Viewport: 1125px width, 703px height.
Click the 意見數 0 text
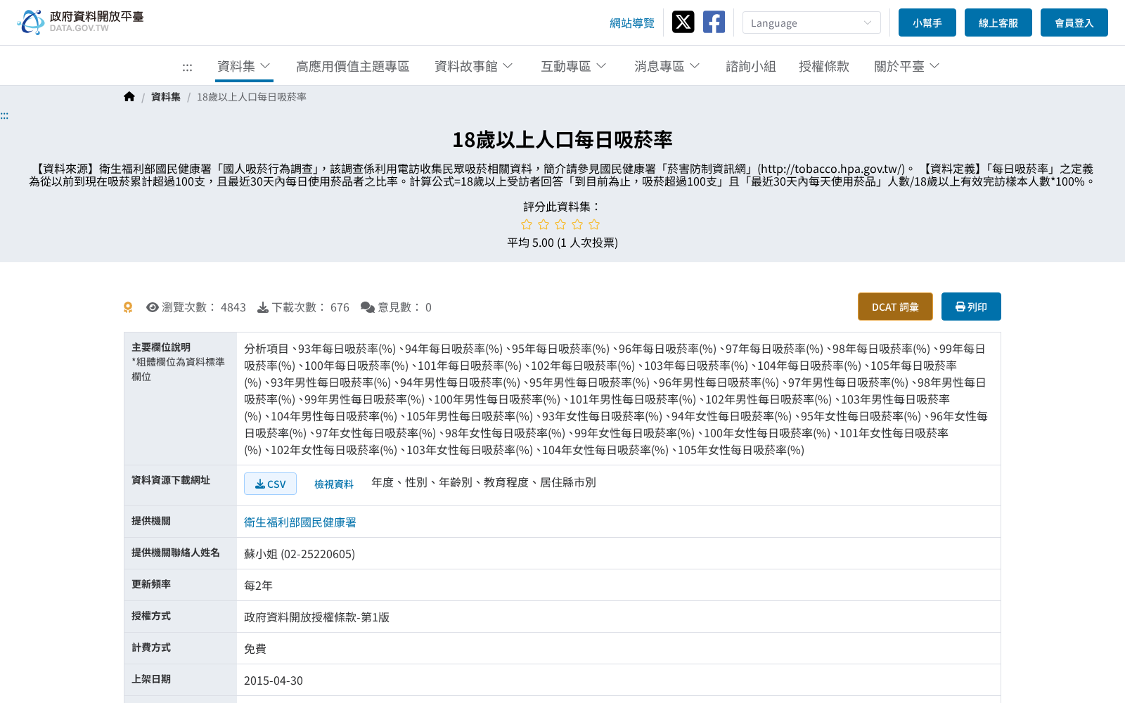pyautogui.click(x=404, y=307)
